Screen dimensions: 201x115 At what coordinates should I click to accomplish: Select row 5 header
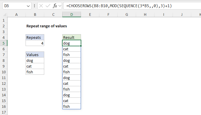pyautogui.click(x=3, y=43)
